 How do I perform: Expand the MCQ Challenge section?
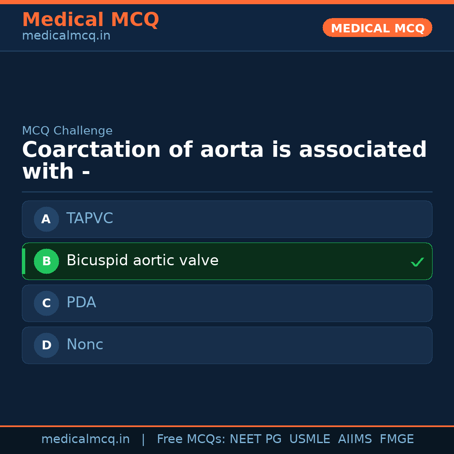pos(67,131)
